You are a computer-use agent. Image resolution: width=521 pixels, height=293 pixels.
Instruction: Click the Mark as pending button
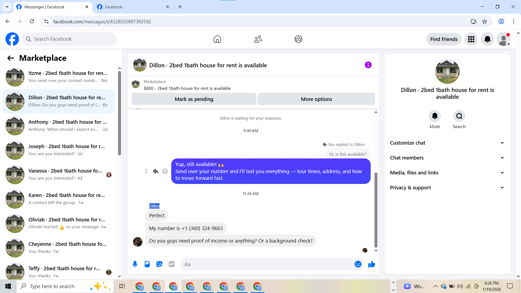194,99
